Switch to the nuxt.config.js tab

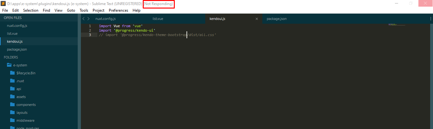(105, 19)
